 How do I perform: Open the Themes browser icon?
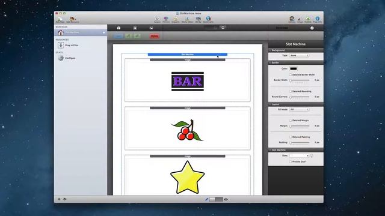coord(166,19)
